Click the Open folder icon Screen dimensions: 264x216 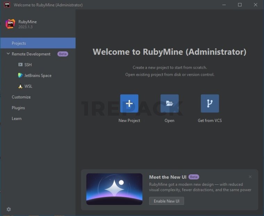[x=170, y=103]
